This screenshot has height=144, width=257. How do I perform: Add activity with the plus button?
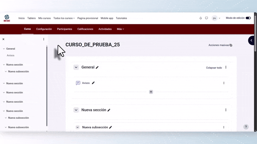pos(151,92)
